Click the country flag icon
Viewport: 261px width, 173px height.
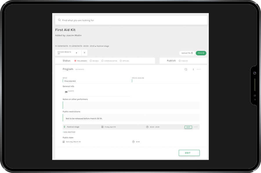[x=66, y=92]
